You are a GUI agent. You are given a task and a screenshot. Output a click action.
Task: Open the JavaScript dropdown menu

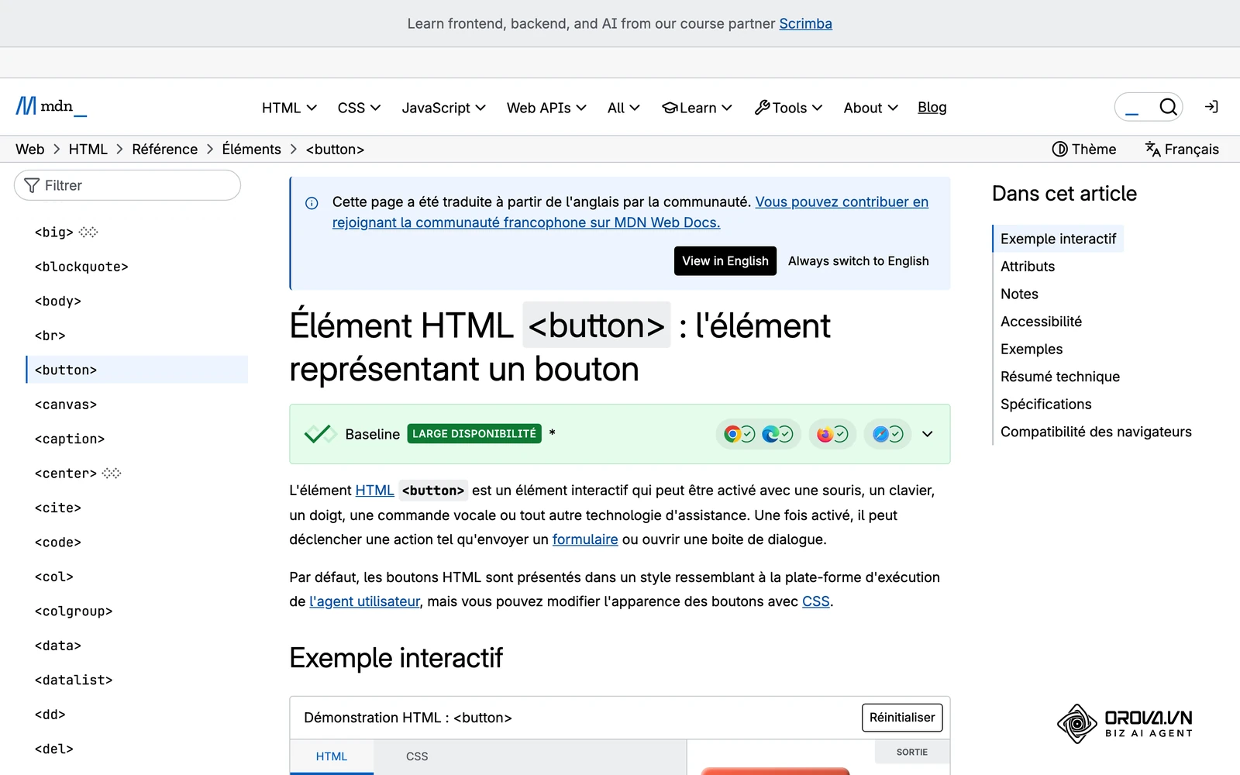click(443, 108)
